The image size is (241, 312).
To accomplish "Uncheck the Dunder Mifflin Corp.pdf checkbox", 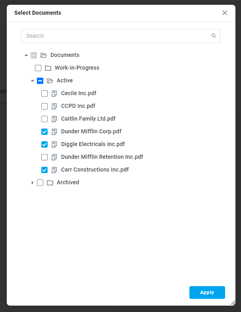I will [x=44, y=132].
